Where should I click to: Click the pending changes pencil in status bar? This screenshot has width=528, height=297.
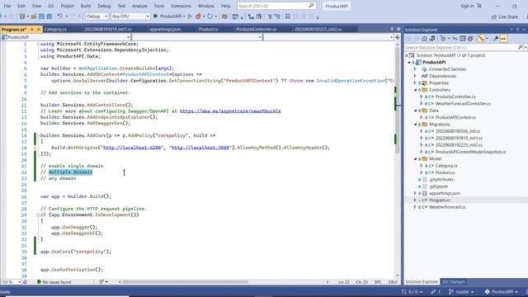435,291
